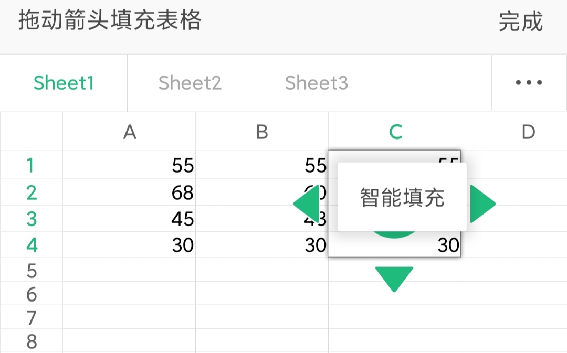This screenshot has width=567, height=353.
Task: Click cell A3 containing 45
Action: click(x=129, y=219)
